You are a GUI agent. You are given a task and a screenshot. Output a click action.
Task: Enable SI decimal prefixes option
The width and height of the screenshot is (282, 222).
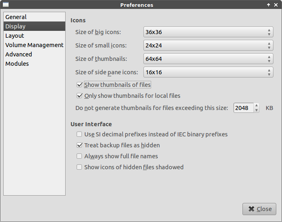click(x=79, y=134)
